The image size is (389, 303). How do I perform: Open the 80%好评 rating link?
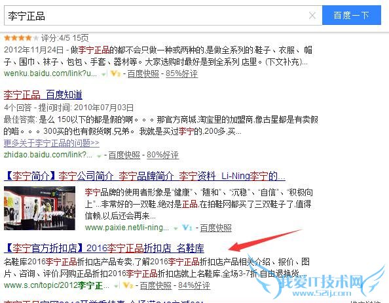point(162,155)
